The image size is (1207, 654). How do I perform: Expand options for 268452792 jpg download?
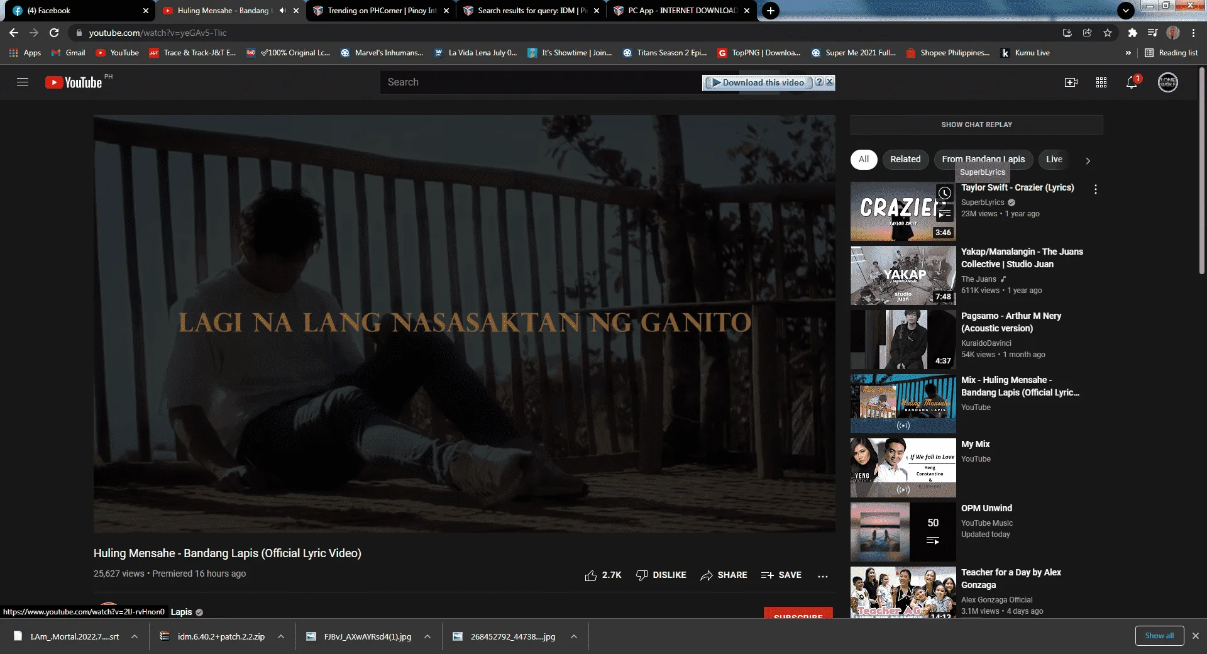(x=574, y=636)
